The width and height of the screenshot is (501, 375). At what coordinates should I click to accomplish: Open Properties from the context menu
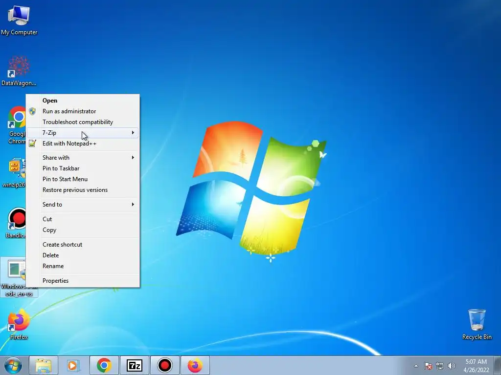click(x=82, y=281)
